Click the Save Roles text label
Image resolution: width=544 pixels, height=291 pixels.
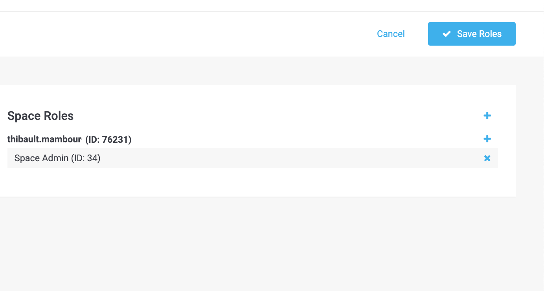tap(479, 34)
